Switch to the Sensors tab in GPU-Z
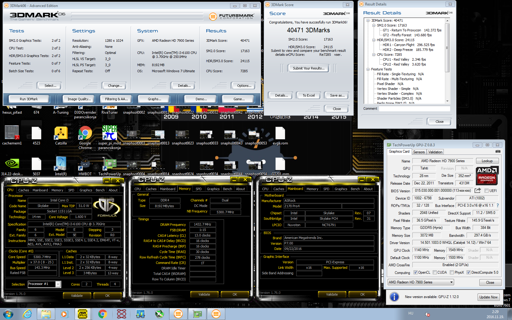Screen dimensions: 512x320 419,152
